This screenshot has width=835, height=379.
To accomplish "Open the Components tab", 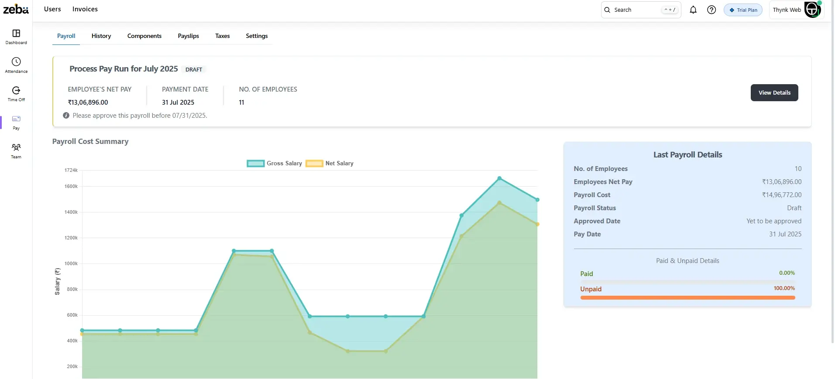I will coord(144,36).
